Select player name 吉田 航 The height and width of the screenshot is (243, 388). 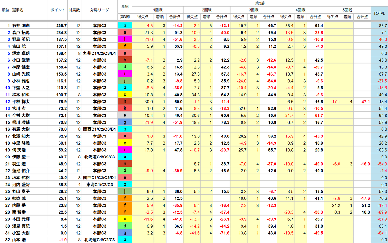18,46
